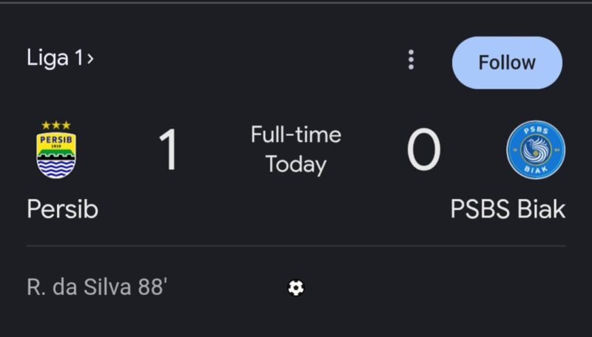Expand the Liga 1 chevron arrow
The width and height of the screenshot is (592, 337).
click(x=90, y=58)
